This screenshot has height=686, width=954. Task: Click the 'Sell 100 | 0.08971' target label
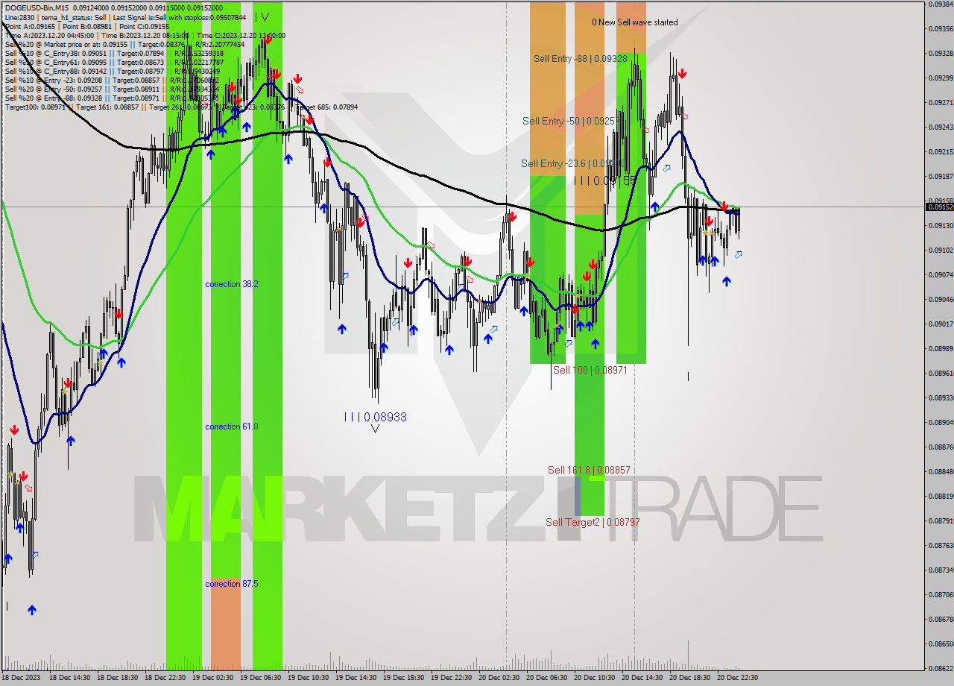(x=590, y=370)
